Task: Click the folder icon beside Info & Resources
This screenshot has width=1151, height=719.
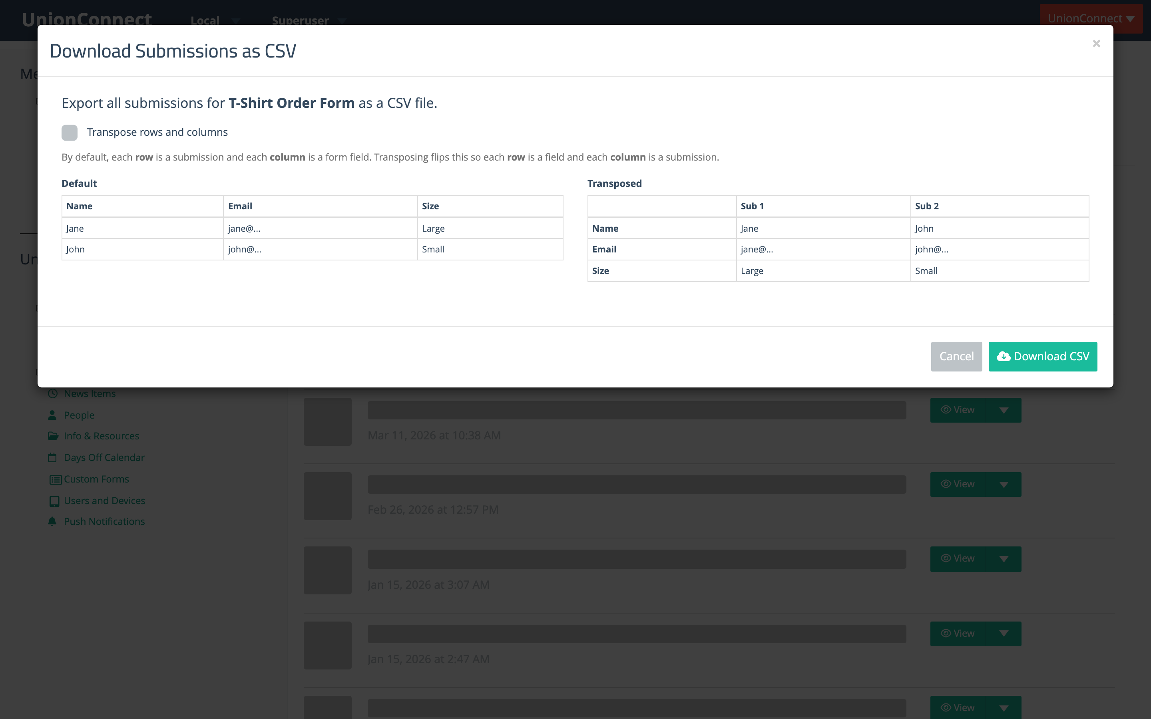Action: point(53,436)
